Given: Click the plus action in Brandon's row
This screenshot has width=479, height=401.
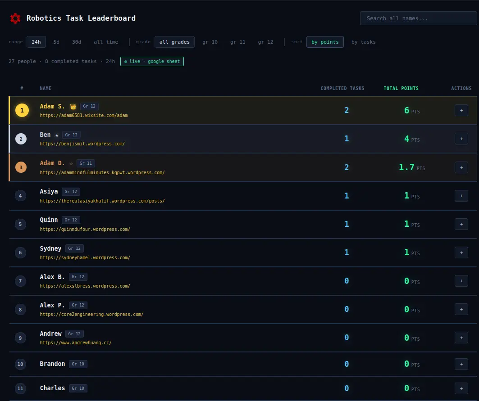Looking at the screenshot, I should pyautogui.click(x=461, y=364).
